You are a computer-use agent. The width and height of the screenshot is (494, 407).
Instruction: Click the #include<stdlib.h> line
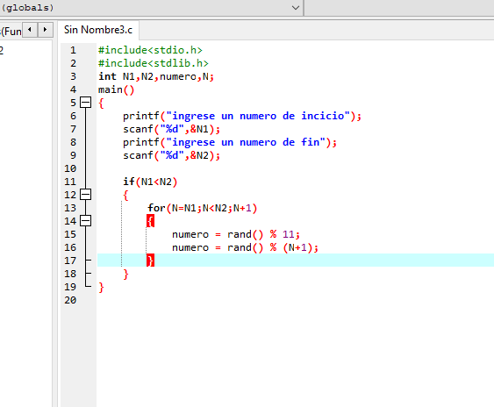(x=154, y=63)
